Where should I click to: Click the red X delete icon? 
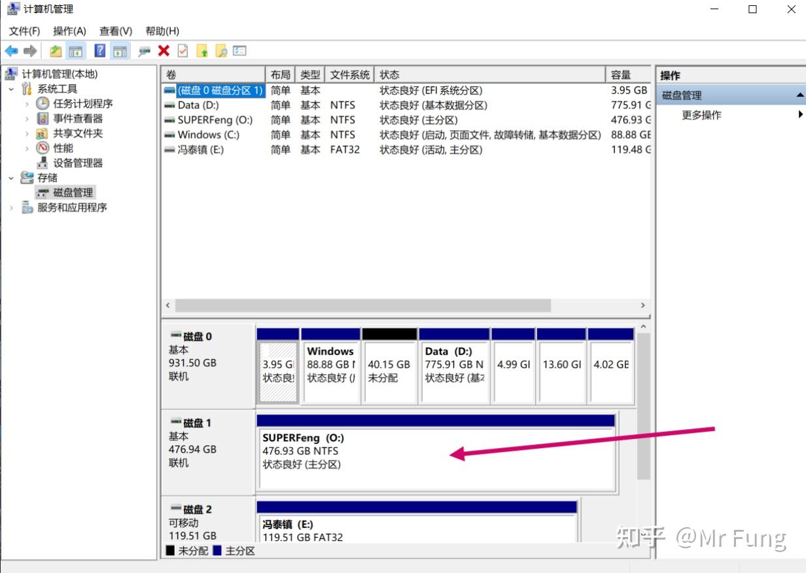click(x=164, y=51)
